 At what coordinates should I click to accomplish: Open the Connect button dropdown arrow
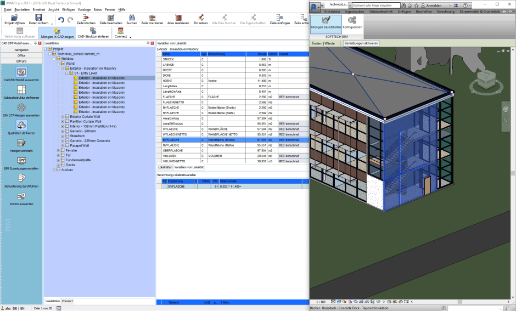131,37
